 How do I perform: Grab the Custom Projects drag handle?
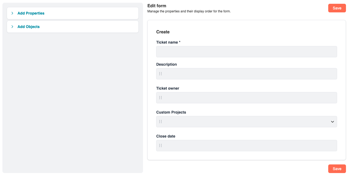(160, 122)
